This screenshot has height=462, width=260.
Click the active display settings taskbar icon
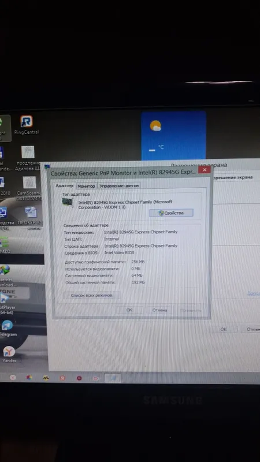[113, 378]
